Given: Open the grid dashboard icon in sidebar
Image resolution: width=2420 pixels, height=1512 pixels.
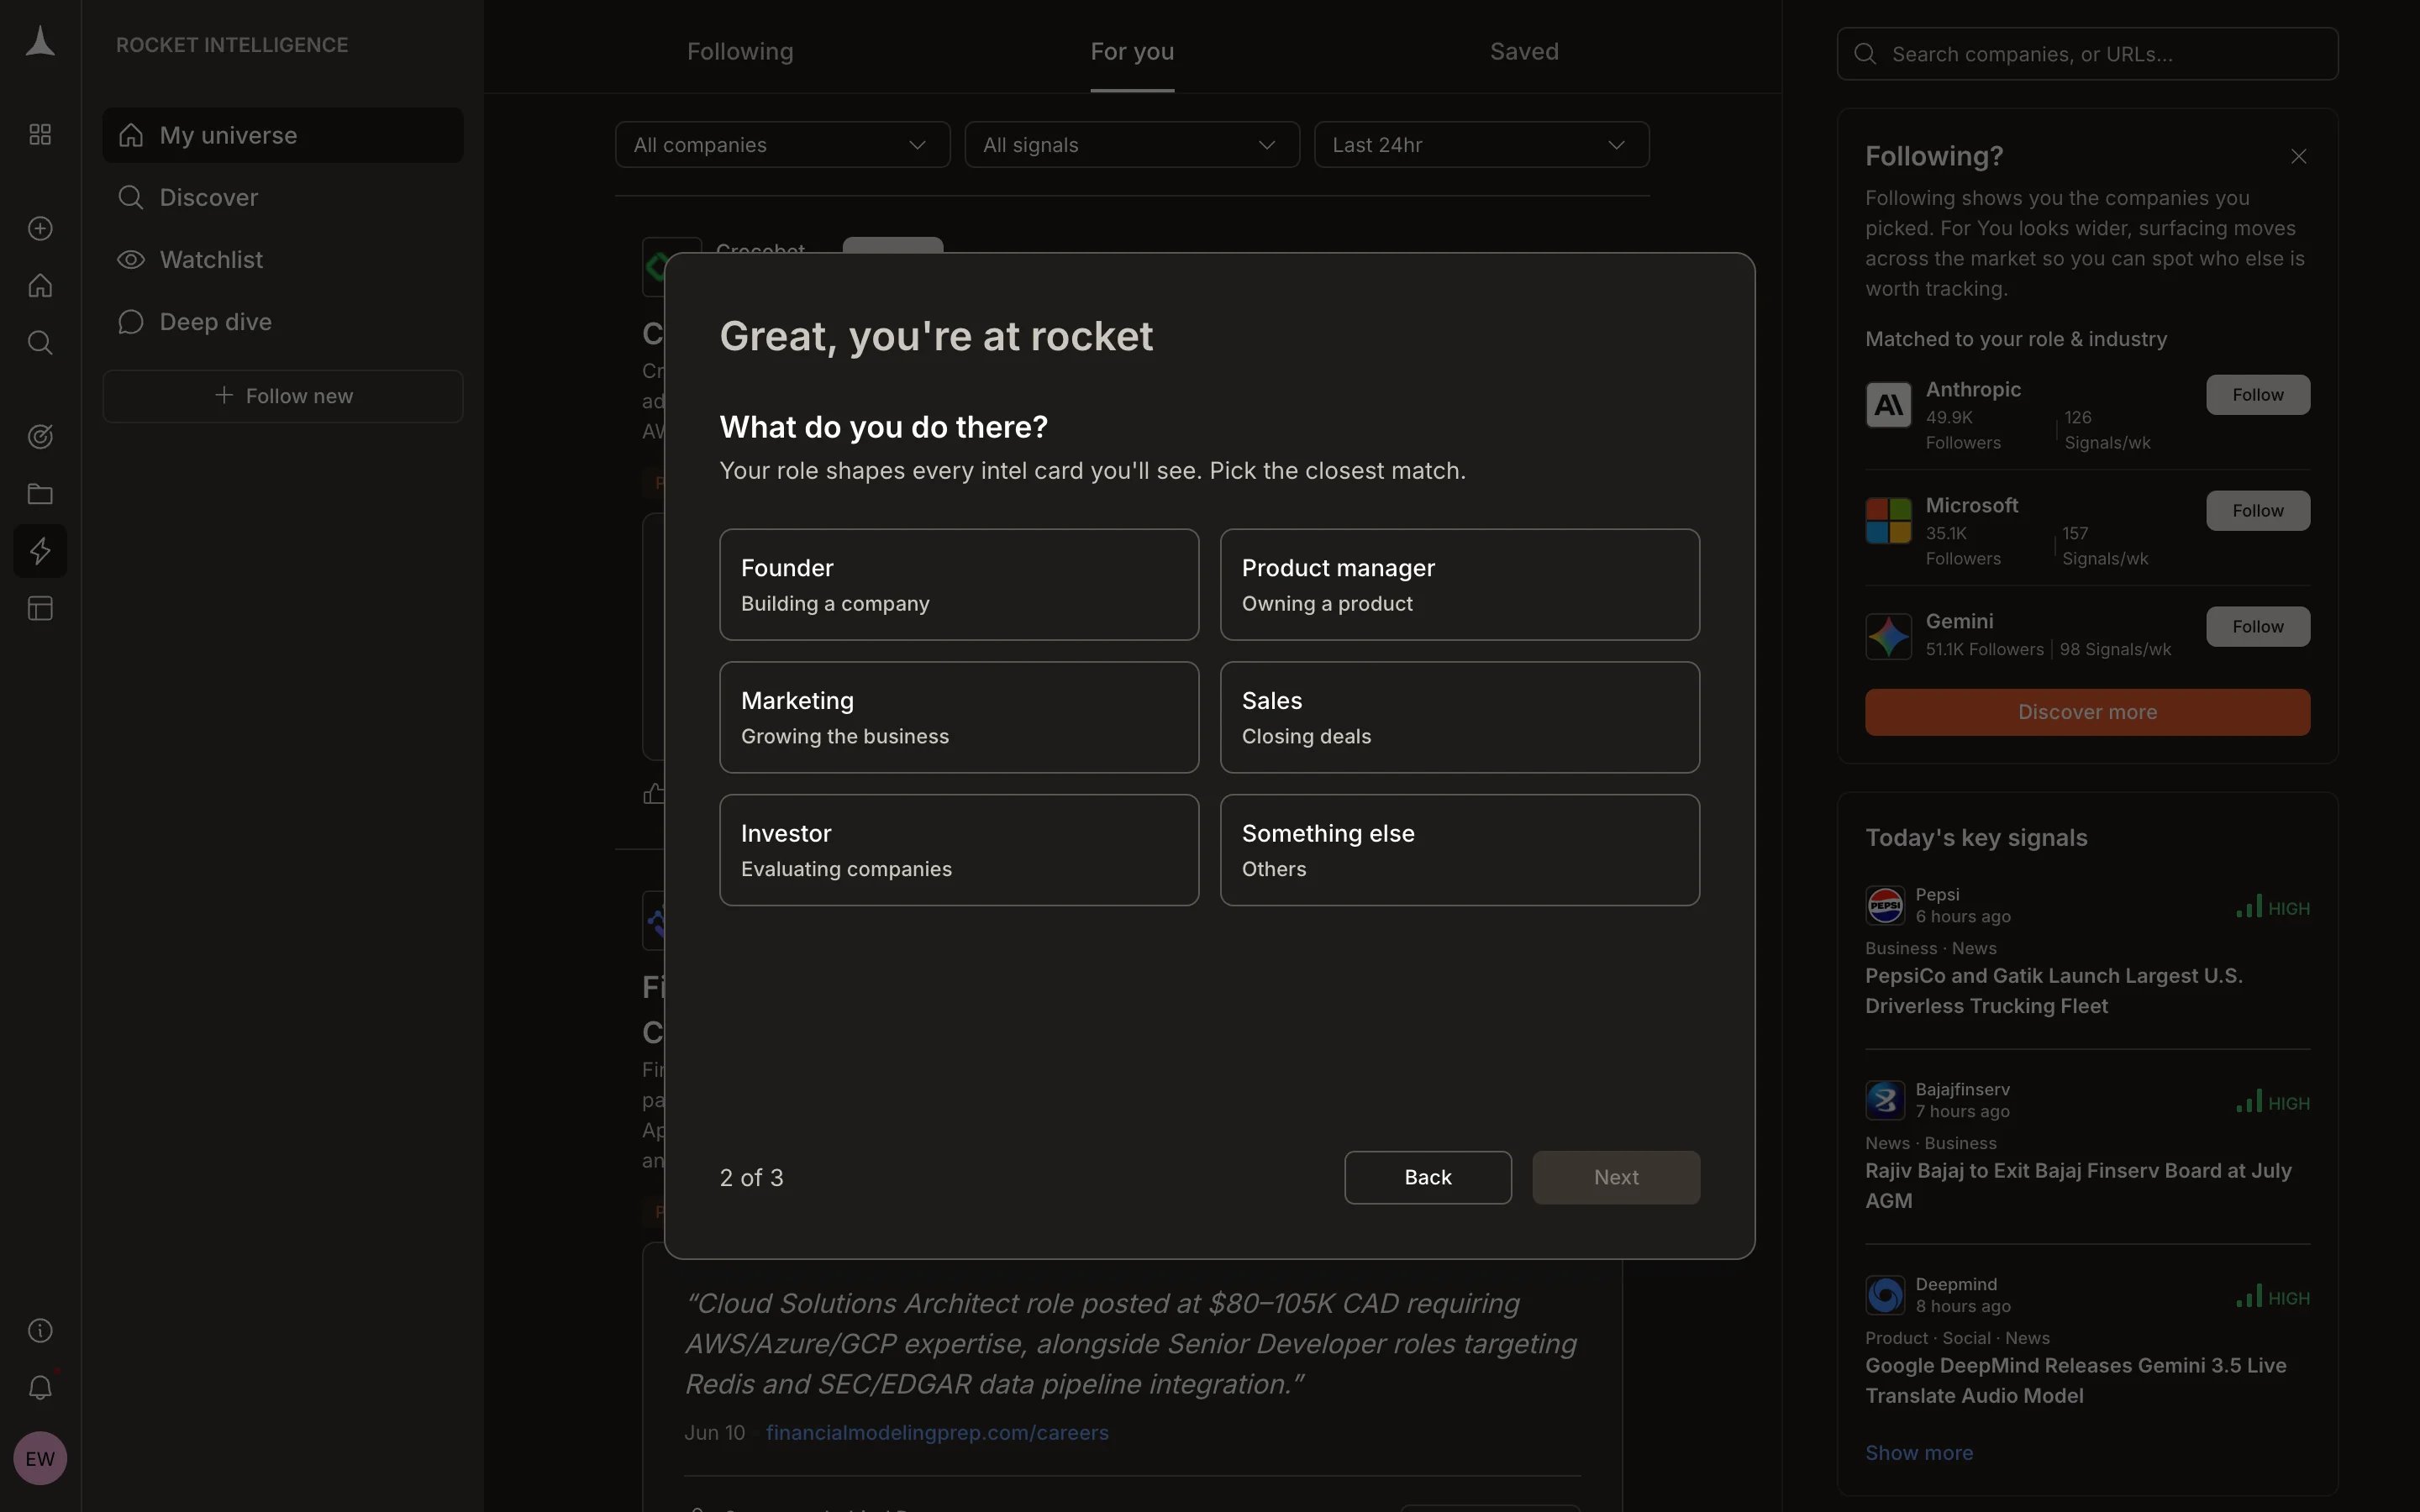Looking at the screenshot, I should 40,134.
